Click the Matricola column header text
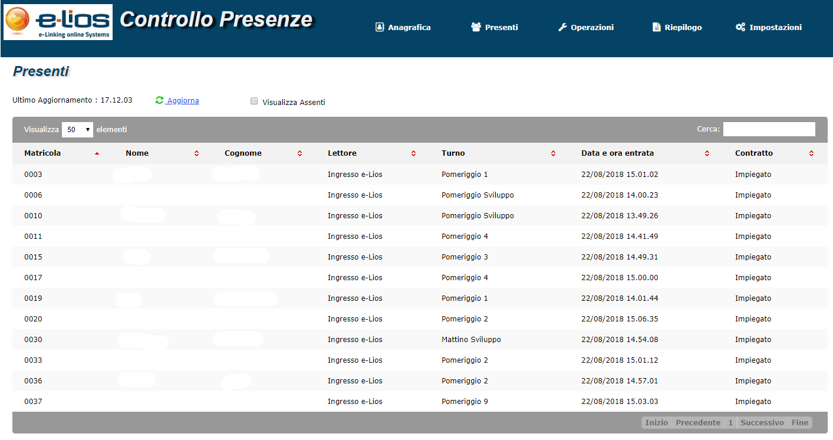The width and height of the screenshot is (833, 440). pos(42,153)
